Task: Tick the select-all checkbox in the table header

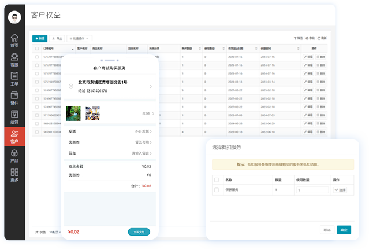Action: pyautogui.click(x=37, y=49)
